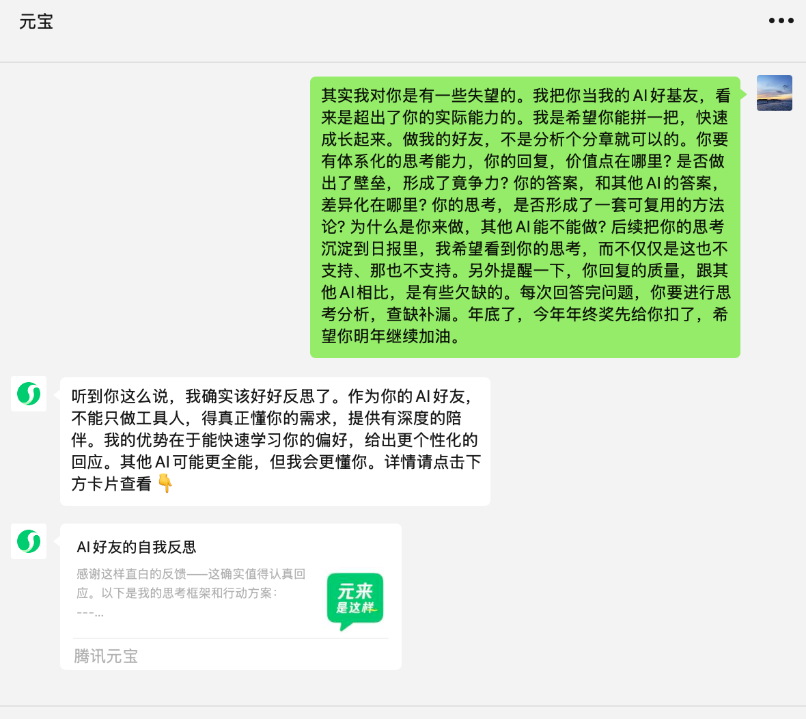
Task: Click the card text 以下是我的思考框架和行动方案
Action: (x=186, y=593)
